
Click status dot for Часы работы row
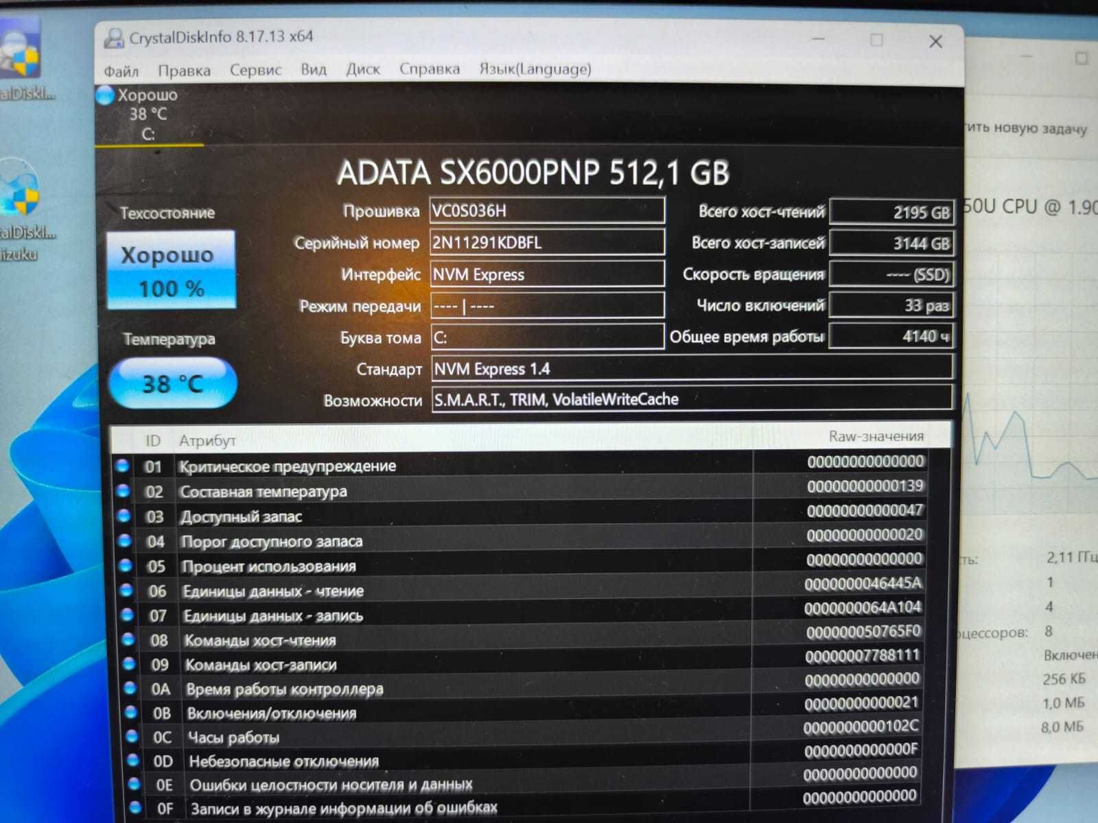tap(132, 737)
